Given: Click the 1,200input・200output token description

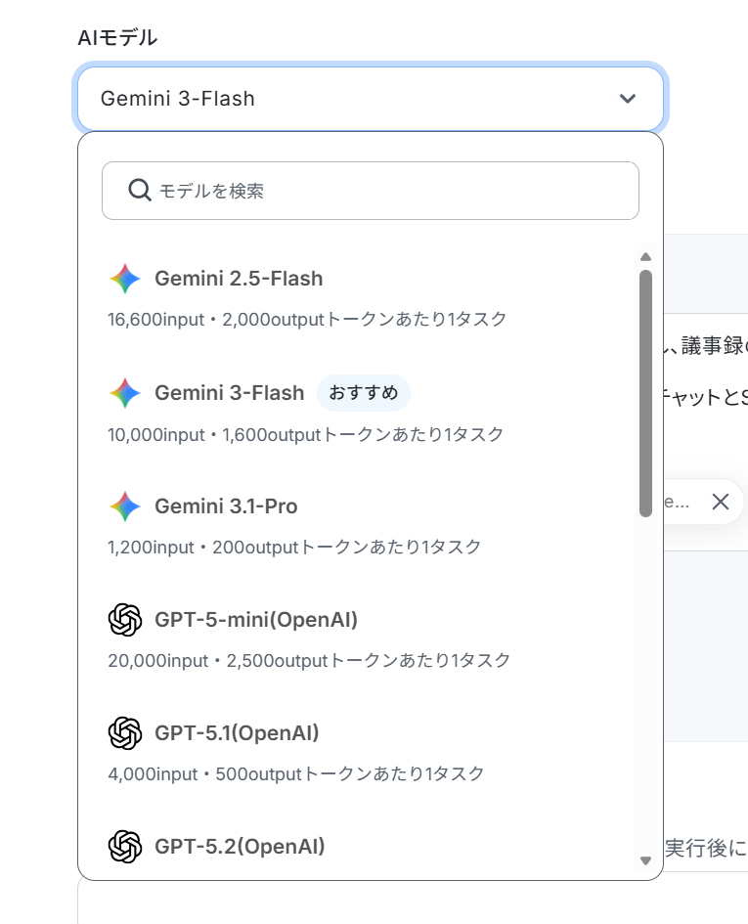Looking at the screenshot, I should 294,548.
